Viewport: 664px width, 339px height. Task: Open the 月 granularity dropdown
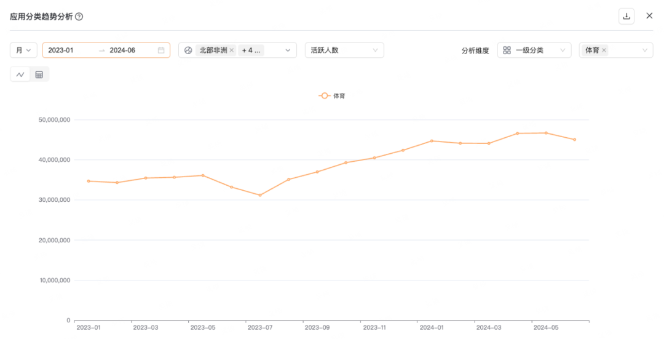24,50
